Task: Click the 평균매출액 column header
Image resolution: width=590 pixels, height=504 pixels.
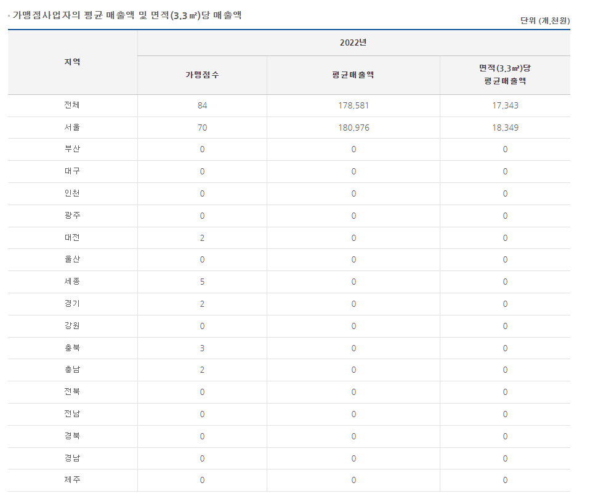Action: (353, 75)
